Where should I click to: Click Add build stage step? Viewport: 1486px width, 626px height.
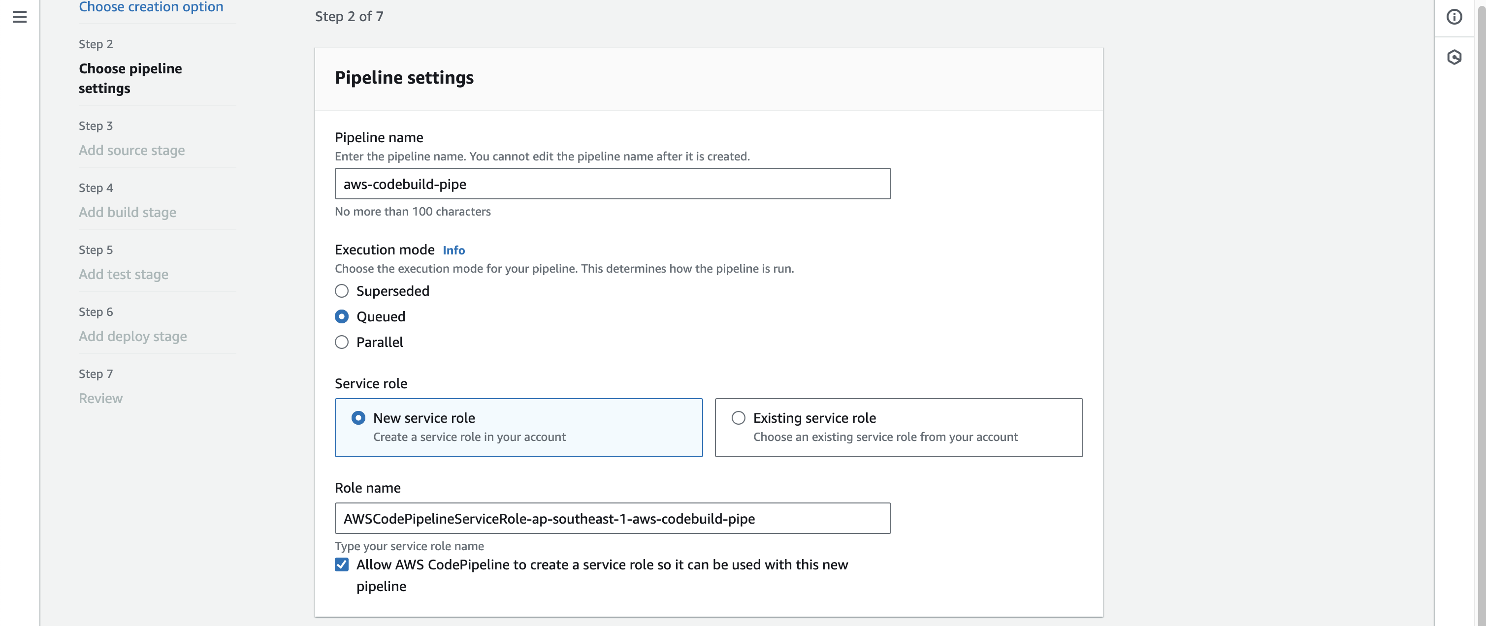[x=128, y=212]
